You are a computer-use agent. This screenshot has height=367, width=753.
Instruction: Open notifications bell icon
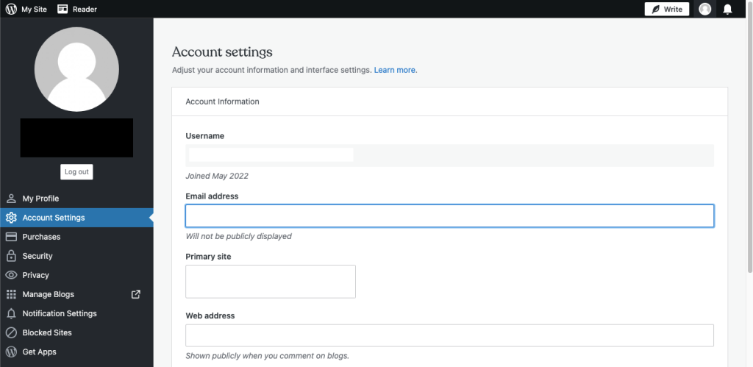[727, 9]
